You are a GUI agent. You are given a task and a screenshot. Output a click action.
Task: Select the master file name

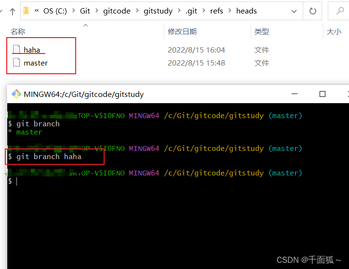[36, 63]
